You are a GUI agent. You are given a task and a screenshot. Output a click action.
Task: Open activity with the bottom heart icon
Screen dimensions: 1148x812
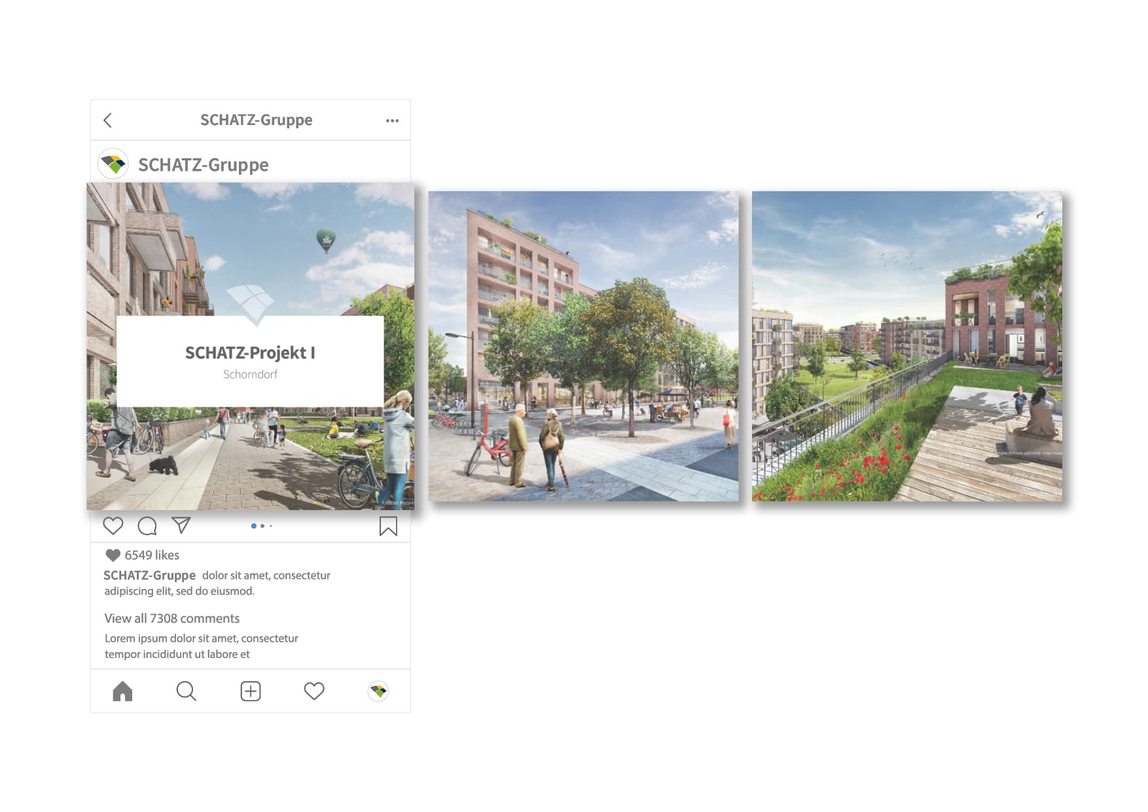[x=314, y=691]
